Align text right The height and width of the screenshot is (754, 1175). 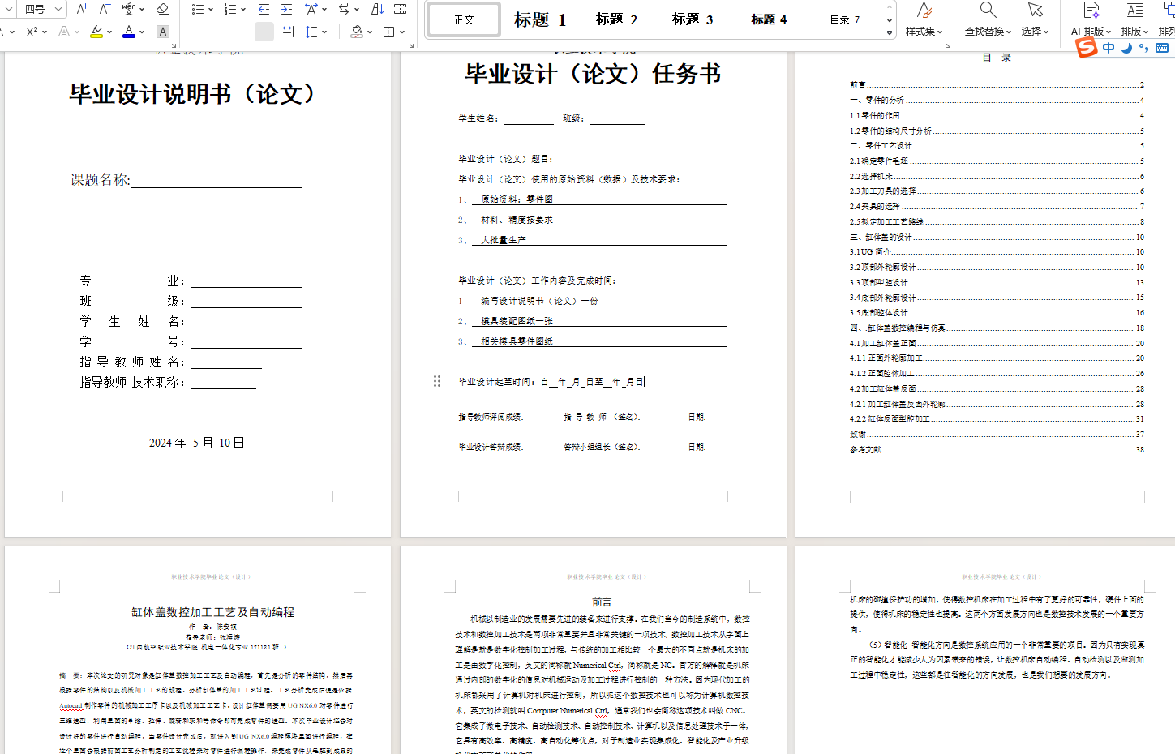[x=241, y=32]
